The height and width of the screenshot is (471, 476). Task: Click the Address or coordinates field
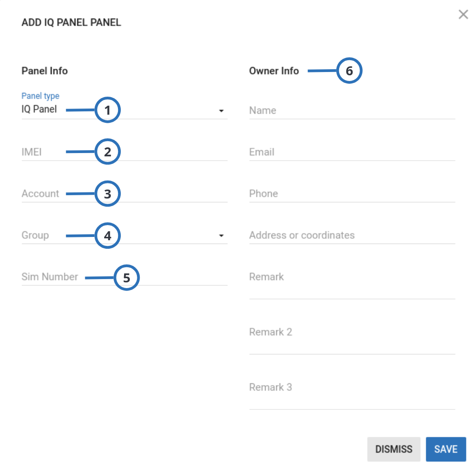pos(350,235)
